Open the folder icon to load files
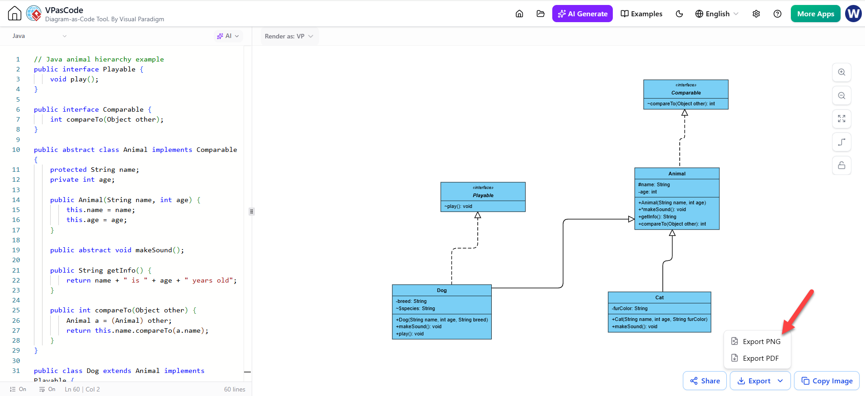The image size is (865, 396). coord(541,14)
